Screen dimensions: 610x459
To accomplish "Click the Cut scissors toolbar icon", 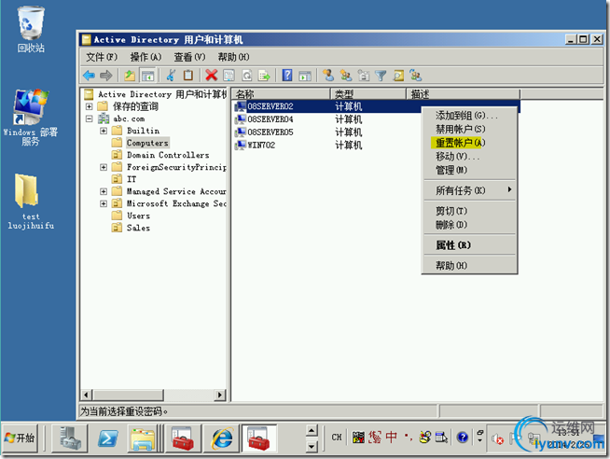I will [171, 75].
